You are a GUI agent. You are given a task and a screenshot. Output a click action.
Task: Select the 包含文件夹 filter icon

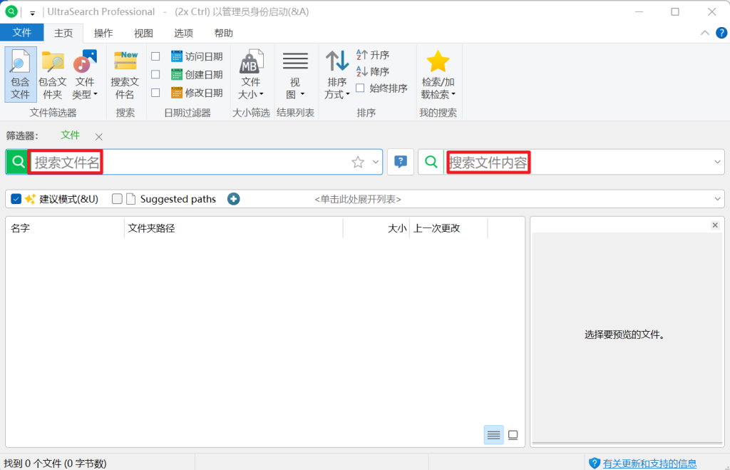(x=51, y=71)
